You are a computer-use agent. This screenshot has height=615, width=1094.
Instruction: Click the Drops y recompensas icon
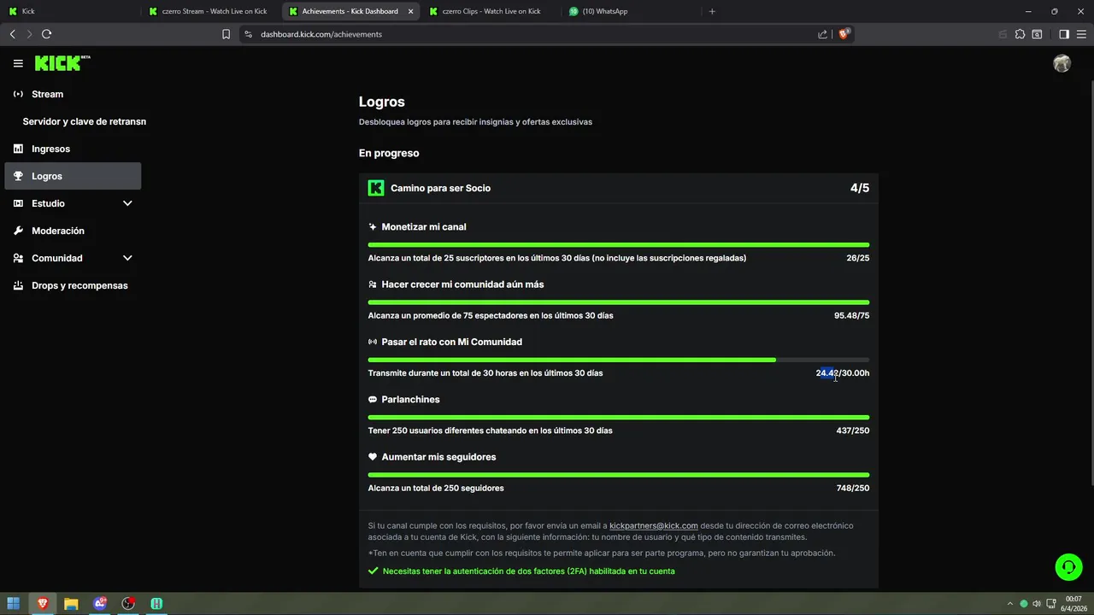pyautogui.click(x=18, y=285)
